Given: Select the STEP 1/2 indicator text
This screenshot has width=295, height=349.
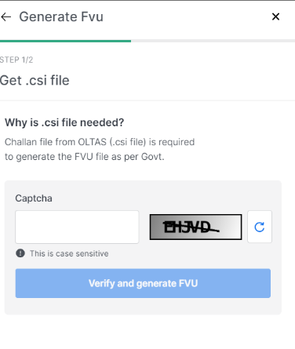Looking at the screenshot, I should (x=16, y=60).
